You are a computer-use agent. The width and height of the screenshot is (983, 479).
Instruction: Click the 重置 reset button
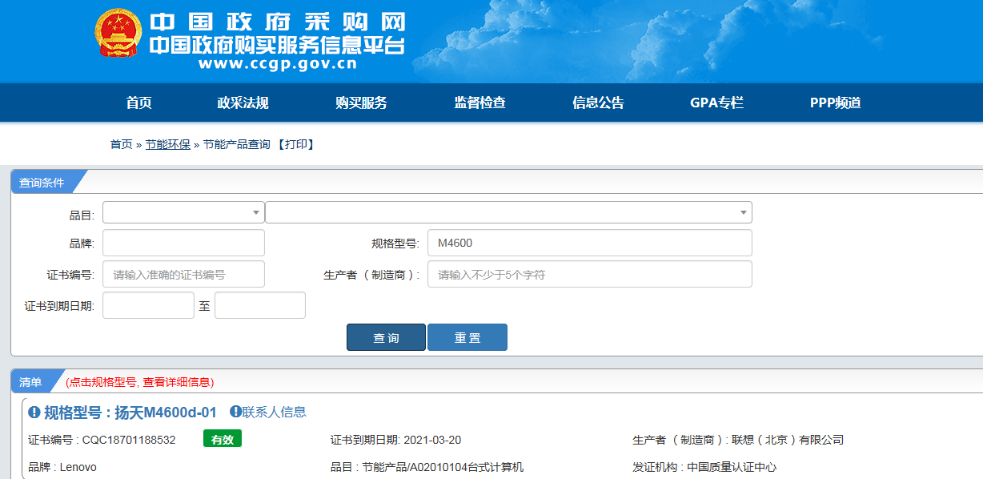pyautogui.click(x=467, y=337)
